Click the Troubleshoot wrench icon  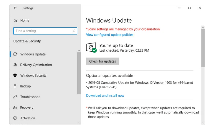point(15,97)
